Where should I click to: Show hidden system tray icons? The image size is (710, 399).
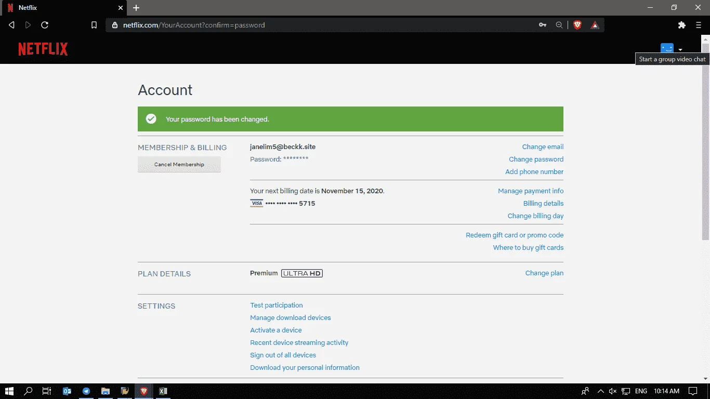(601, 391)
